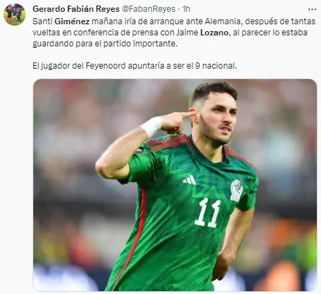Open the @FabanReyes handle link
321x294 pixels.
[148, 9]
